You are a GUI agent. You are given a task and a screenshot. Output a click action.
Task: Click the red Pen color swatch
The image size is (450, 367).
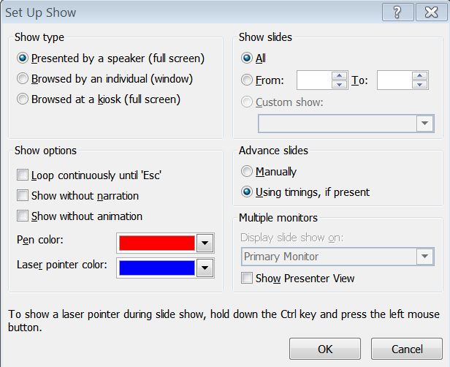pos(156,243)
